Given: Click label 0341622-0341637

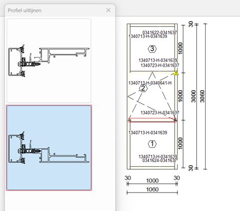Looking at the screenshot, I should 160,32.
